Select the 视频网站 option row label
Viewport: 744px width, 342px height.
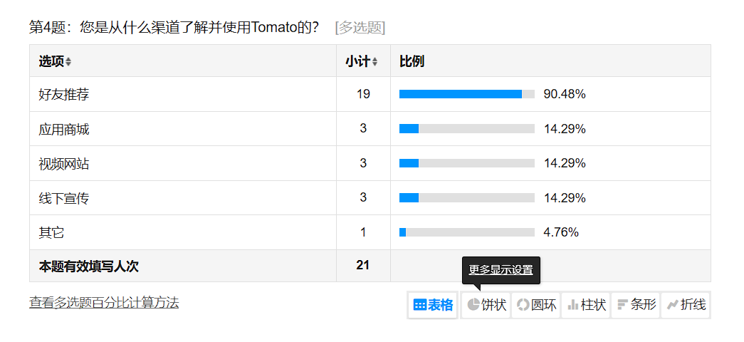click(x=64, y=164)
